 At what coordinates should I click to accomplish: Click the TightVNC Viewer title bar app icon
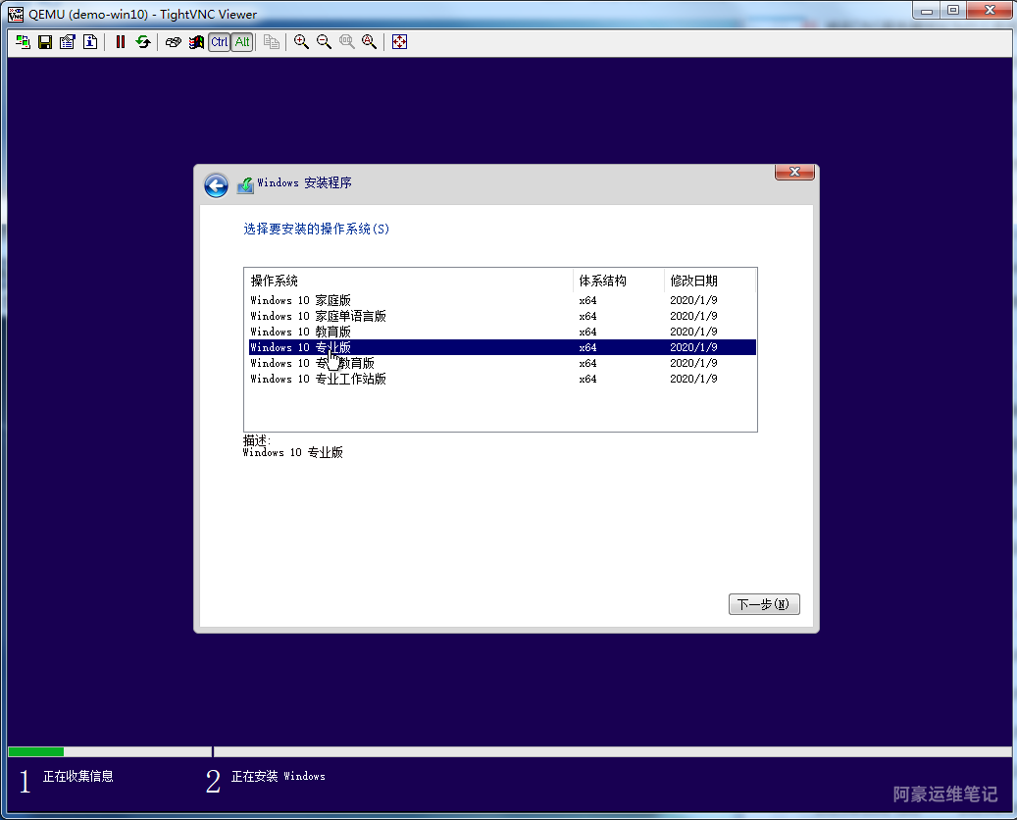[16, 15]
